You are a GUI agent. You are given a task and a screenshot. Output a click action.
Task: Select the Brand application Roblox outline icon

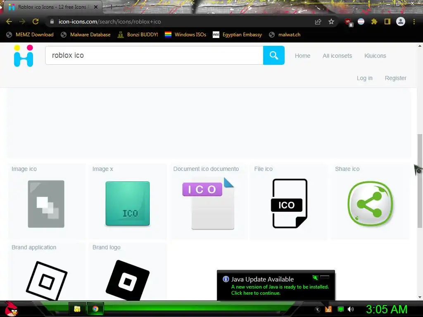pos(47,281)
